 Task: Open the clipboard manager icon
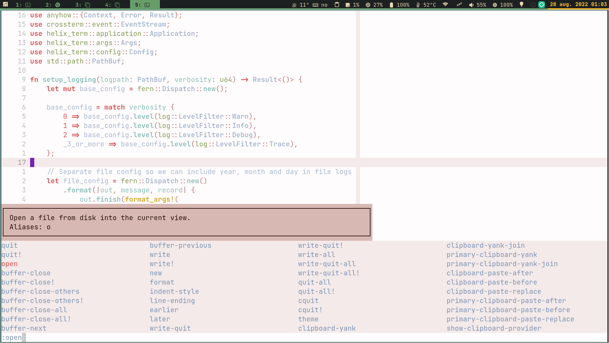point(337,4)
